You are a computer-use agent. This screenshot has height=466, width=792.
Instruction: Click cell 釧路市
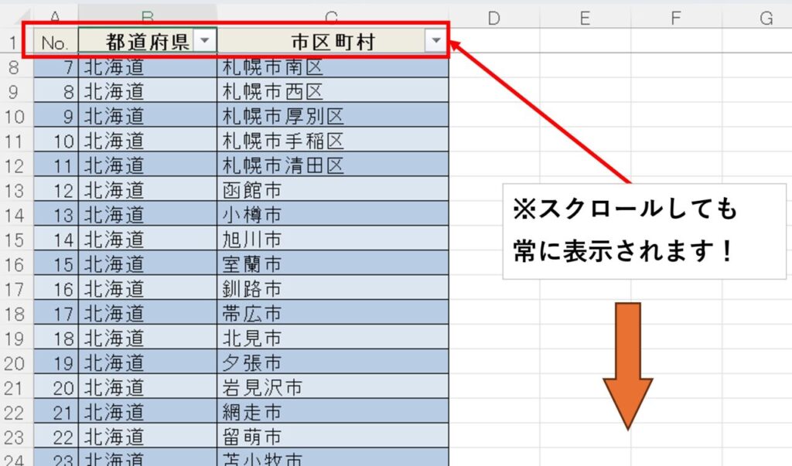333,289
